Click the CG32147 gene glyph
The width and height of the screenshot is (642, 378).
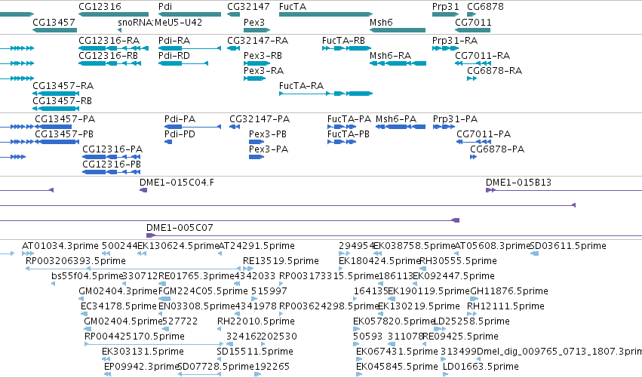point(233,14)
